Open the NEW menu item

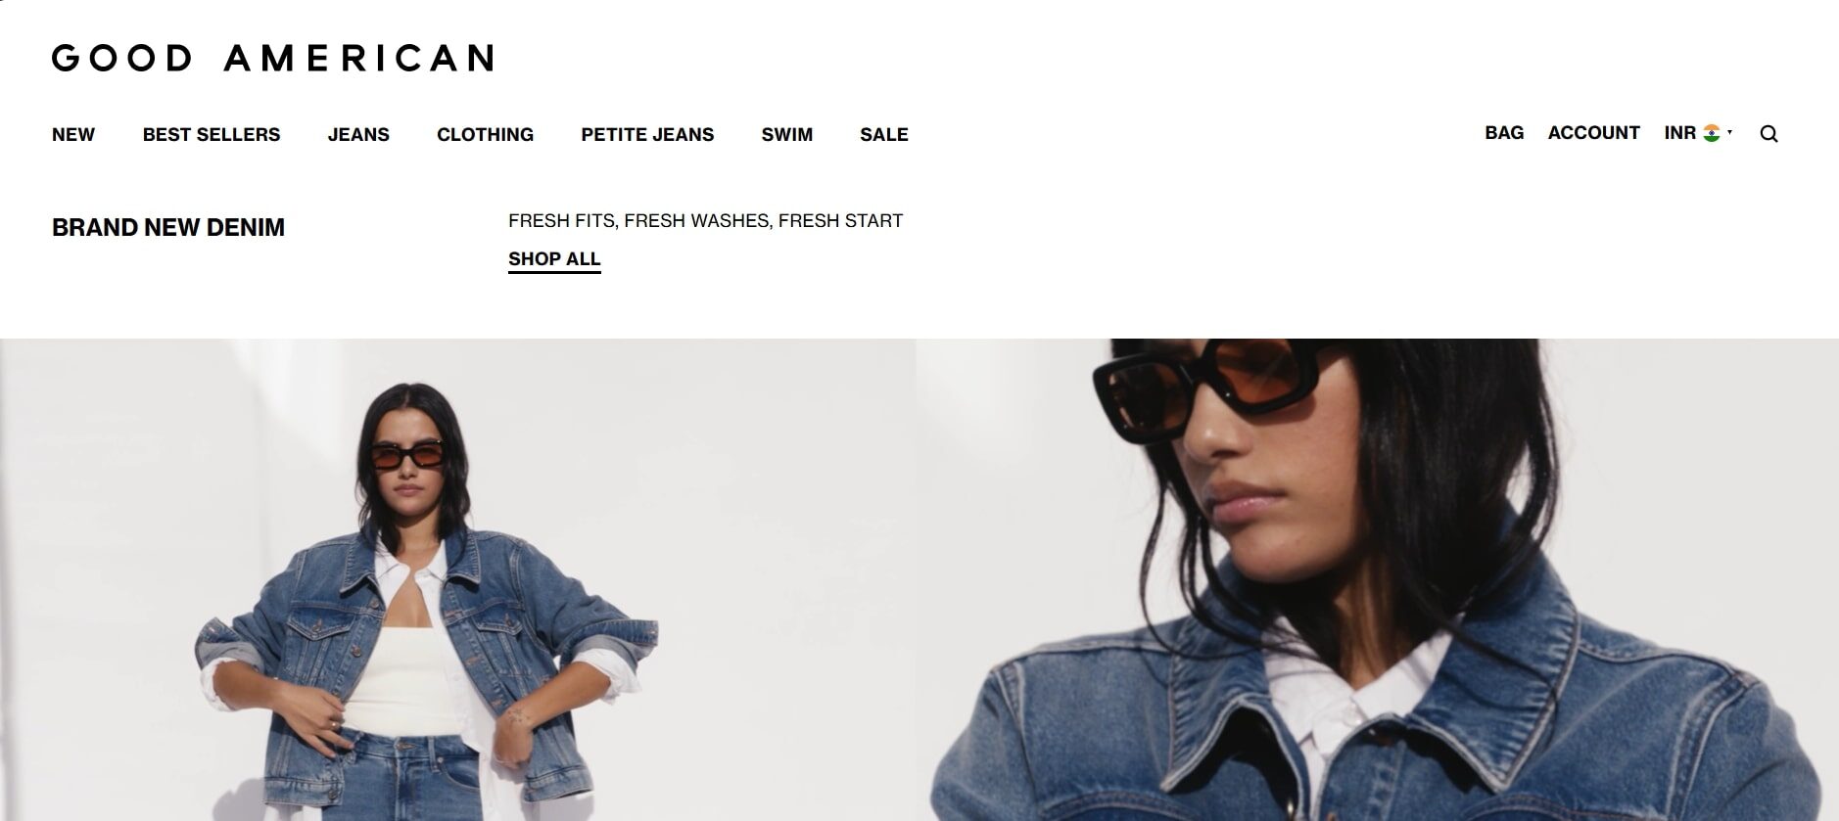pos(73,135)
